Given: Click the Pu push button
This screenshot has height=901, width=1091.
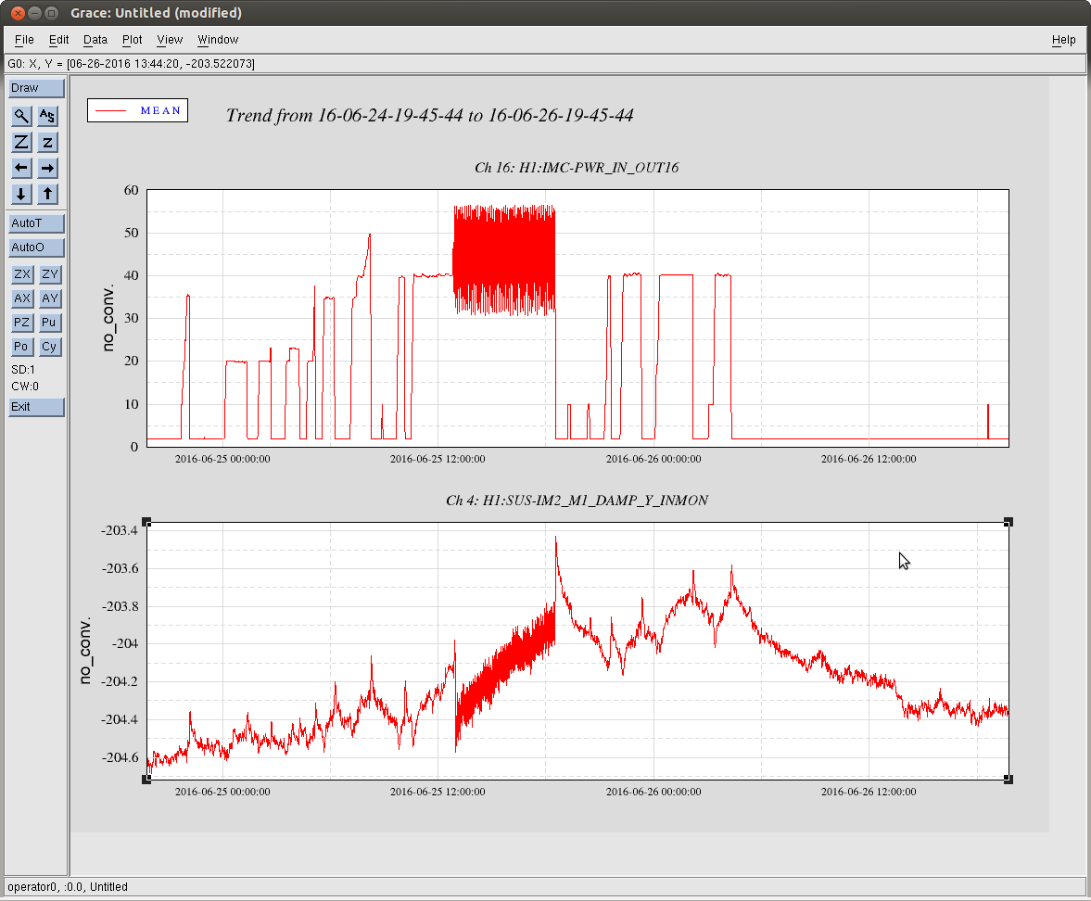Looking at the screenshot, I should tap(49, 323).
